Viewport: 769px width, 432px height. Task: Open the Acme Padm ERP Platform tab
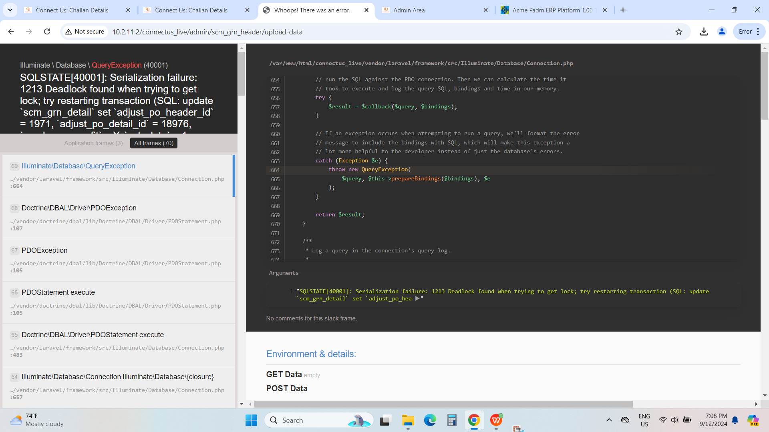point(553,10)
